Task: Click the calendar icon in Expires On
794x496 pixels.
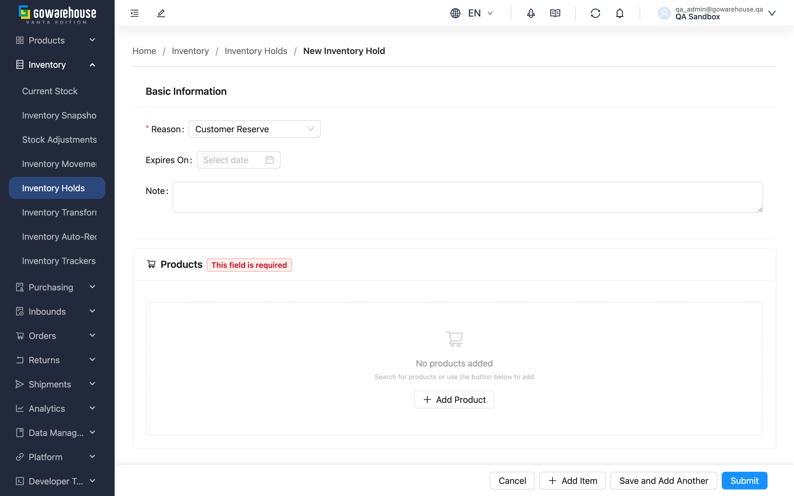Action: pos(270,160)
